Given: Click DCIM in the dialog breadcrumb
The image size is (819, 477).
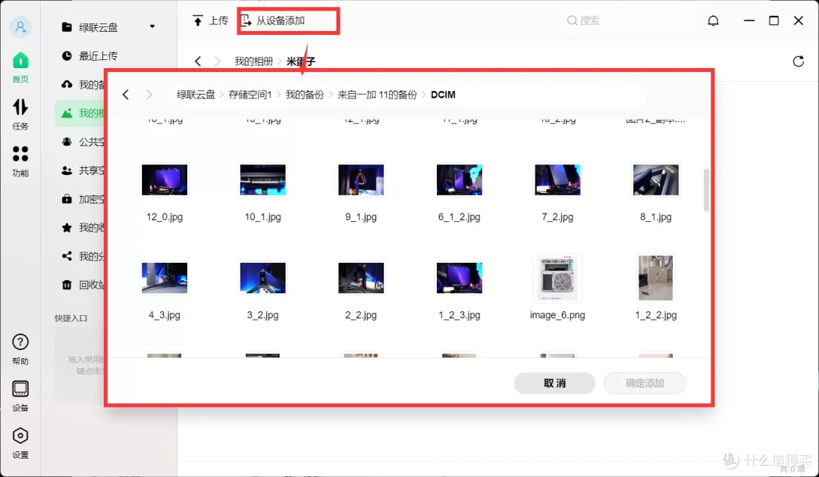Looking at the screenshot, I should (443, 95).
